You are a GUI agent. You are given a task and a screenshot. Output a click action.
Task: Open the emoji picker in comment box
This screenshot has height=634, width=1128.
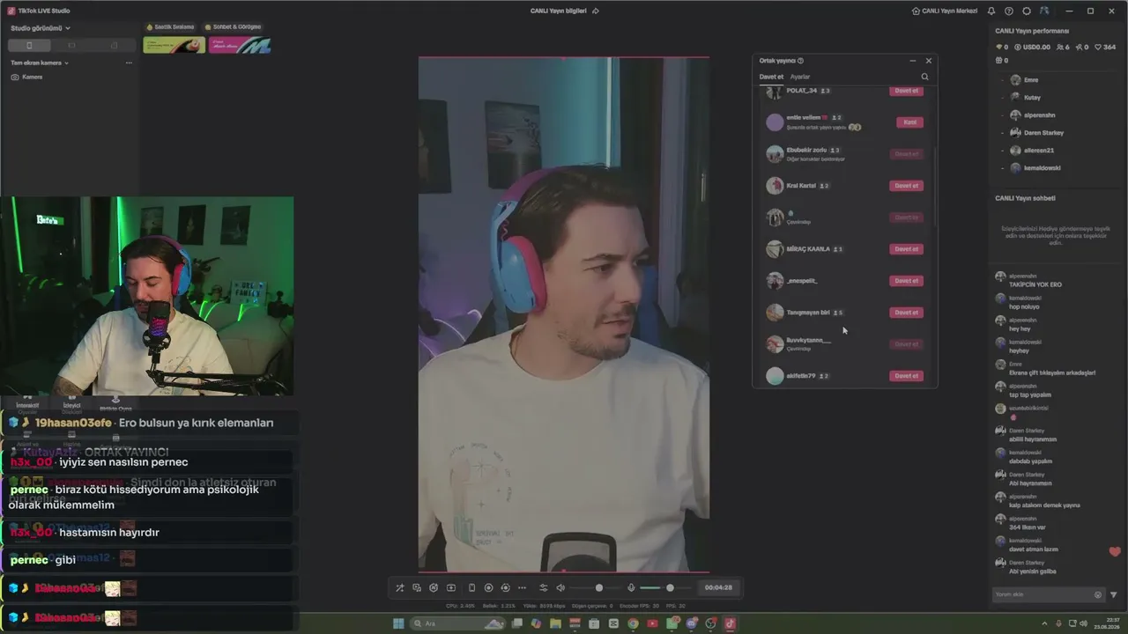(x=1097, y=594)
